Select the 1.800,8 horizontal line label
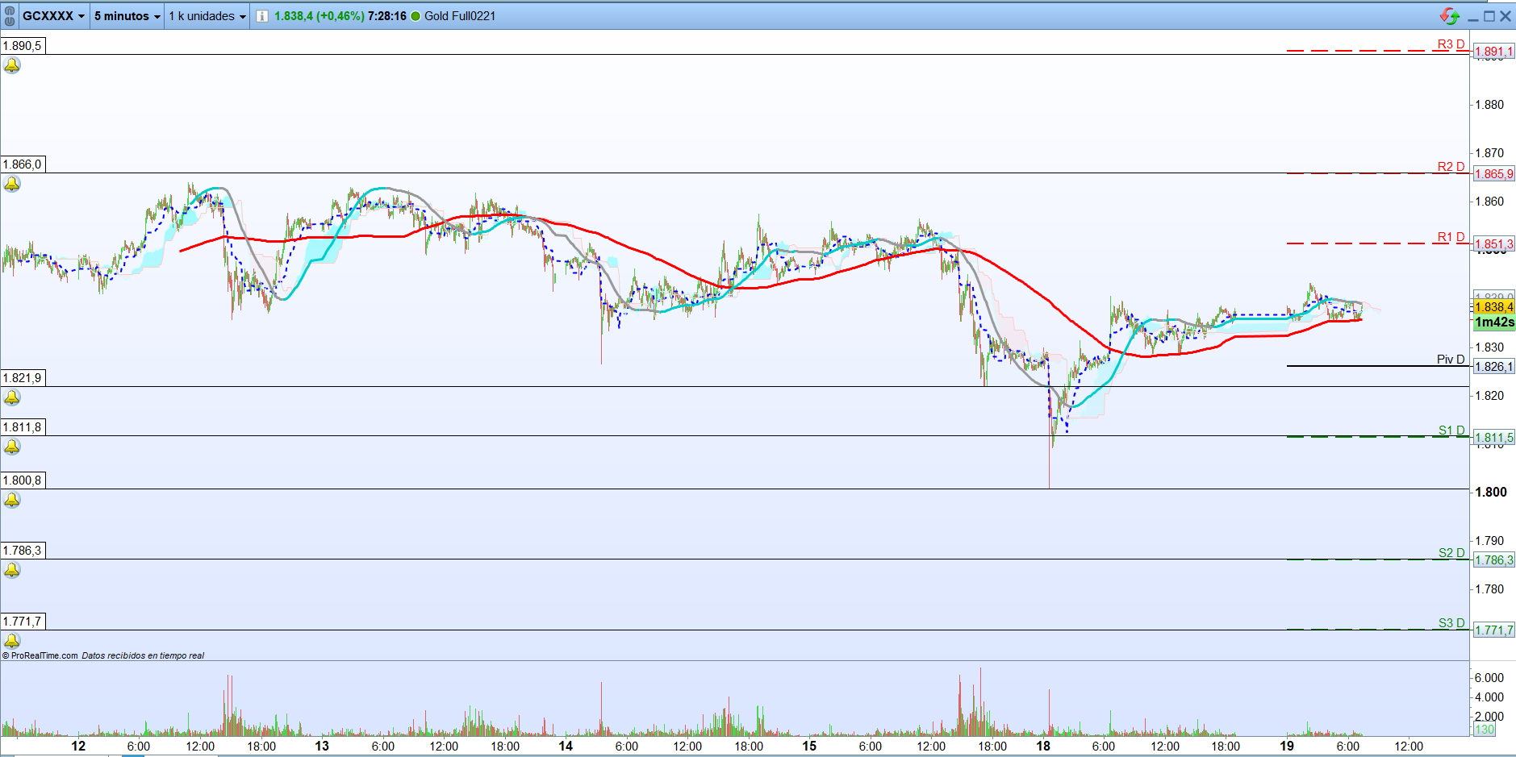The width and height of the screenshot is (1516, 757). [x=23, y=480]
